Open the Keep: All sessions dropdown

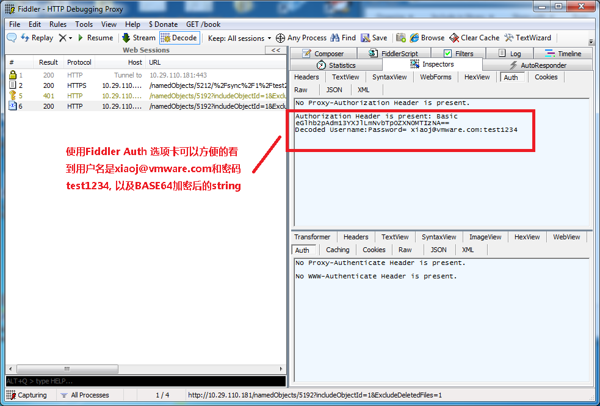pos(239,38)
